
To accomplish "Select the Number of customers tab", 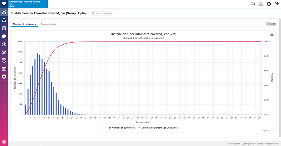I will (24, 24).
